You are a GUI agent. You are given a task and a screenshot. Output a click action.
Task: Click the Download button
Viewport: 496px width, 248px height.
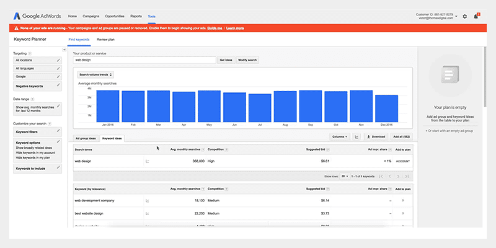[376, 136]
